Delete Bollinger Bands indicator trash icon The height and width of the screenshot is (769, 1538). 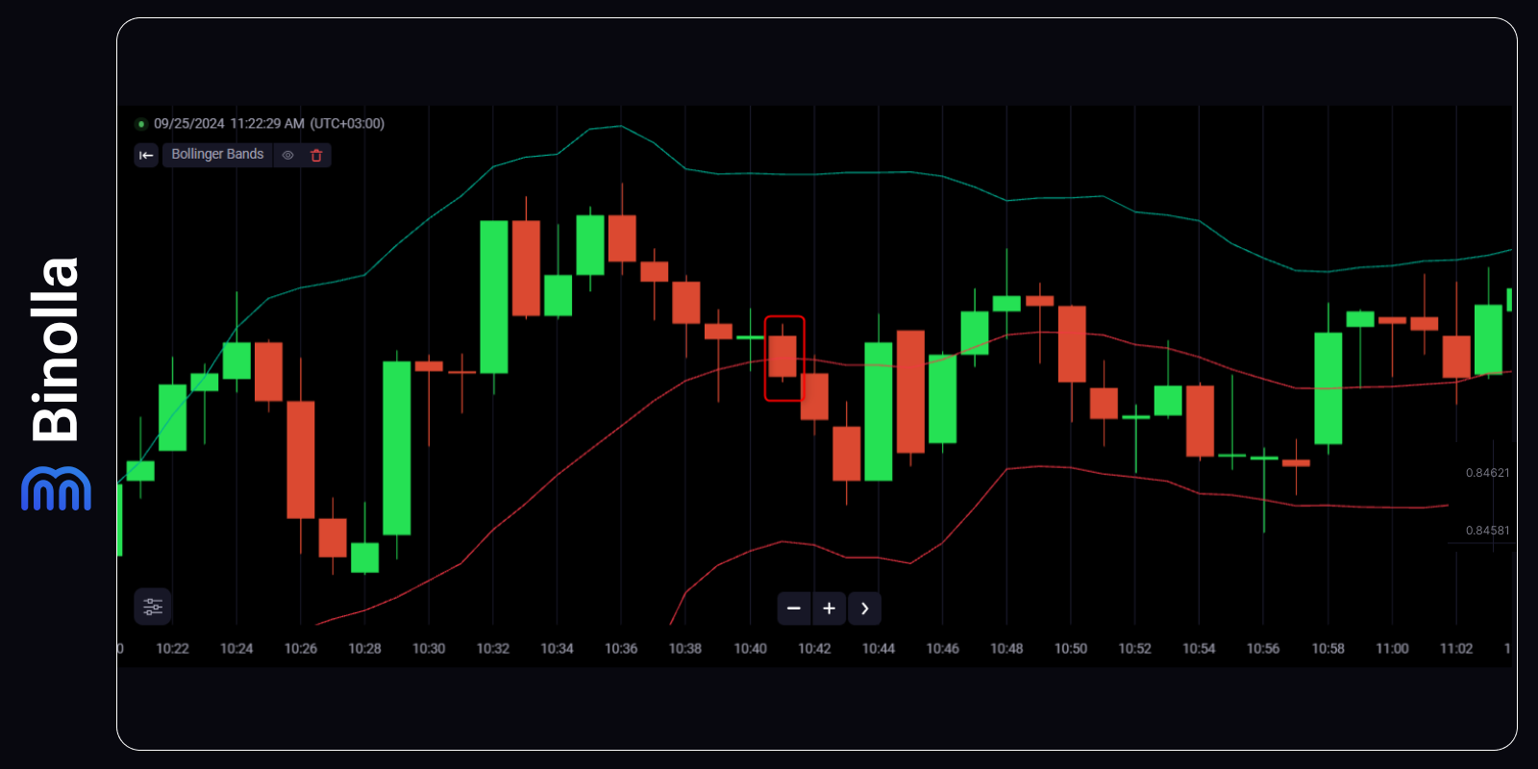click(x=316, y=155)
